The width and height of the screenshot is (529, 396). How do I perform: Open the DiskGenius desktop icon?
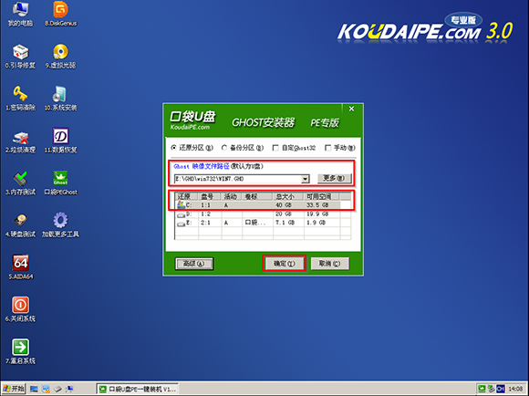coord(61,14)
